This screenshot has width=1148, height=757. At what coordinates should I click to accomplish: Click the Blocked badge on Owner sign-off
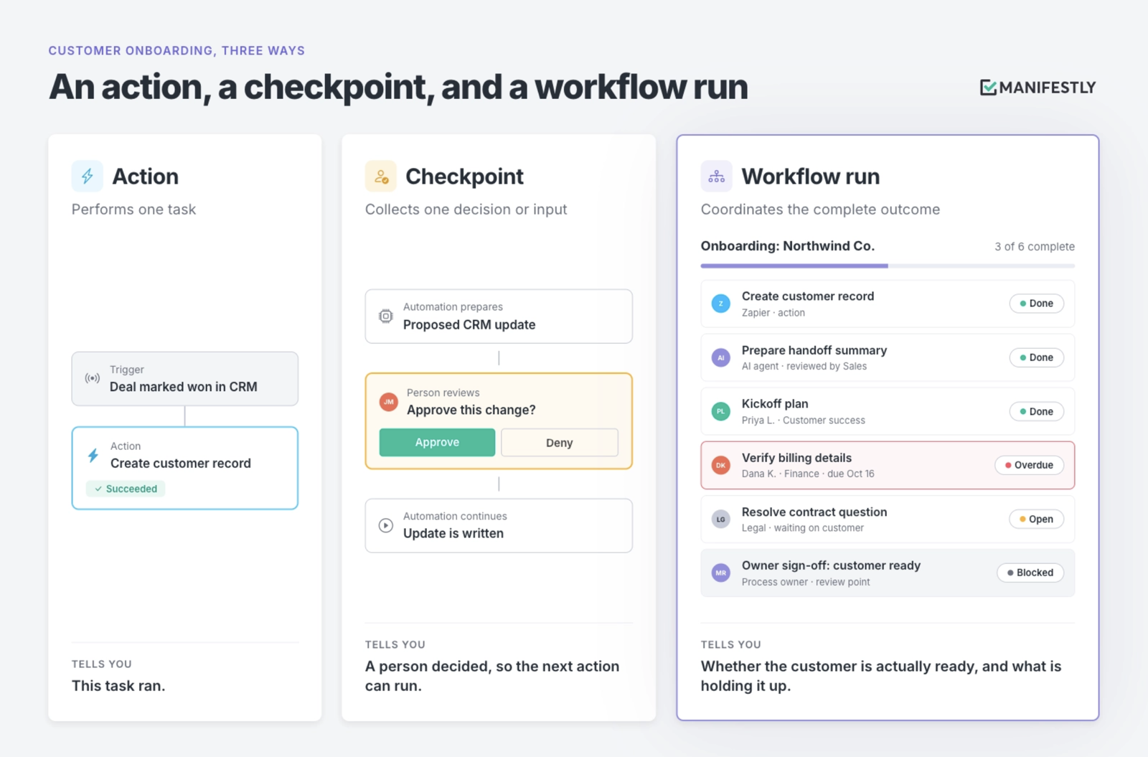(x=1030, y=573)
